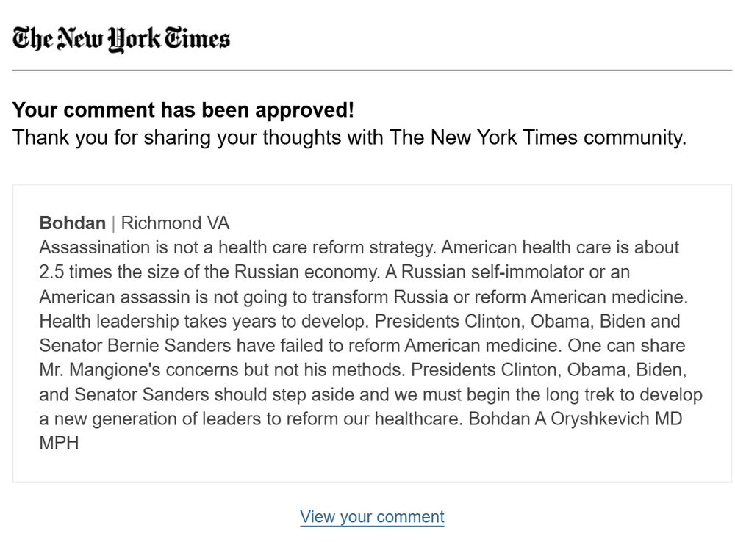Select the commenter name Bohdan
Screen dimensions: 735x542
(x=73, y=223)
